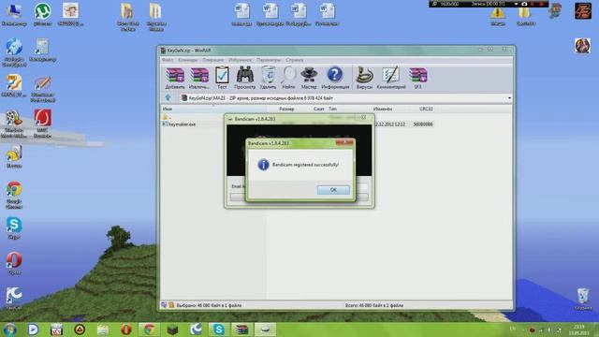Viewport: 599px width, 337px height.
Task: Click the Comment (Комментарий) toolbar icon
Action: [391, 78]
